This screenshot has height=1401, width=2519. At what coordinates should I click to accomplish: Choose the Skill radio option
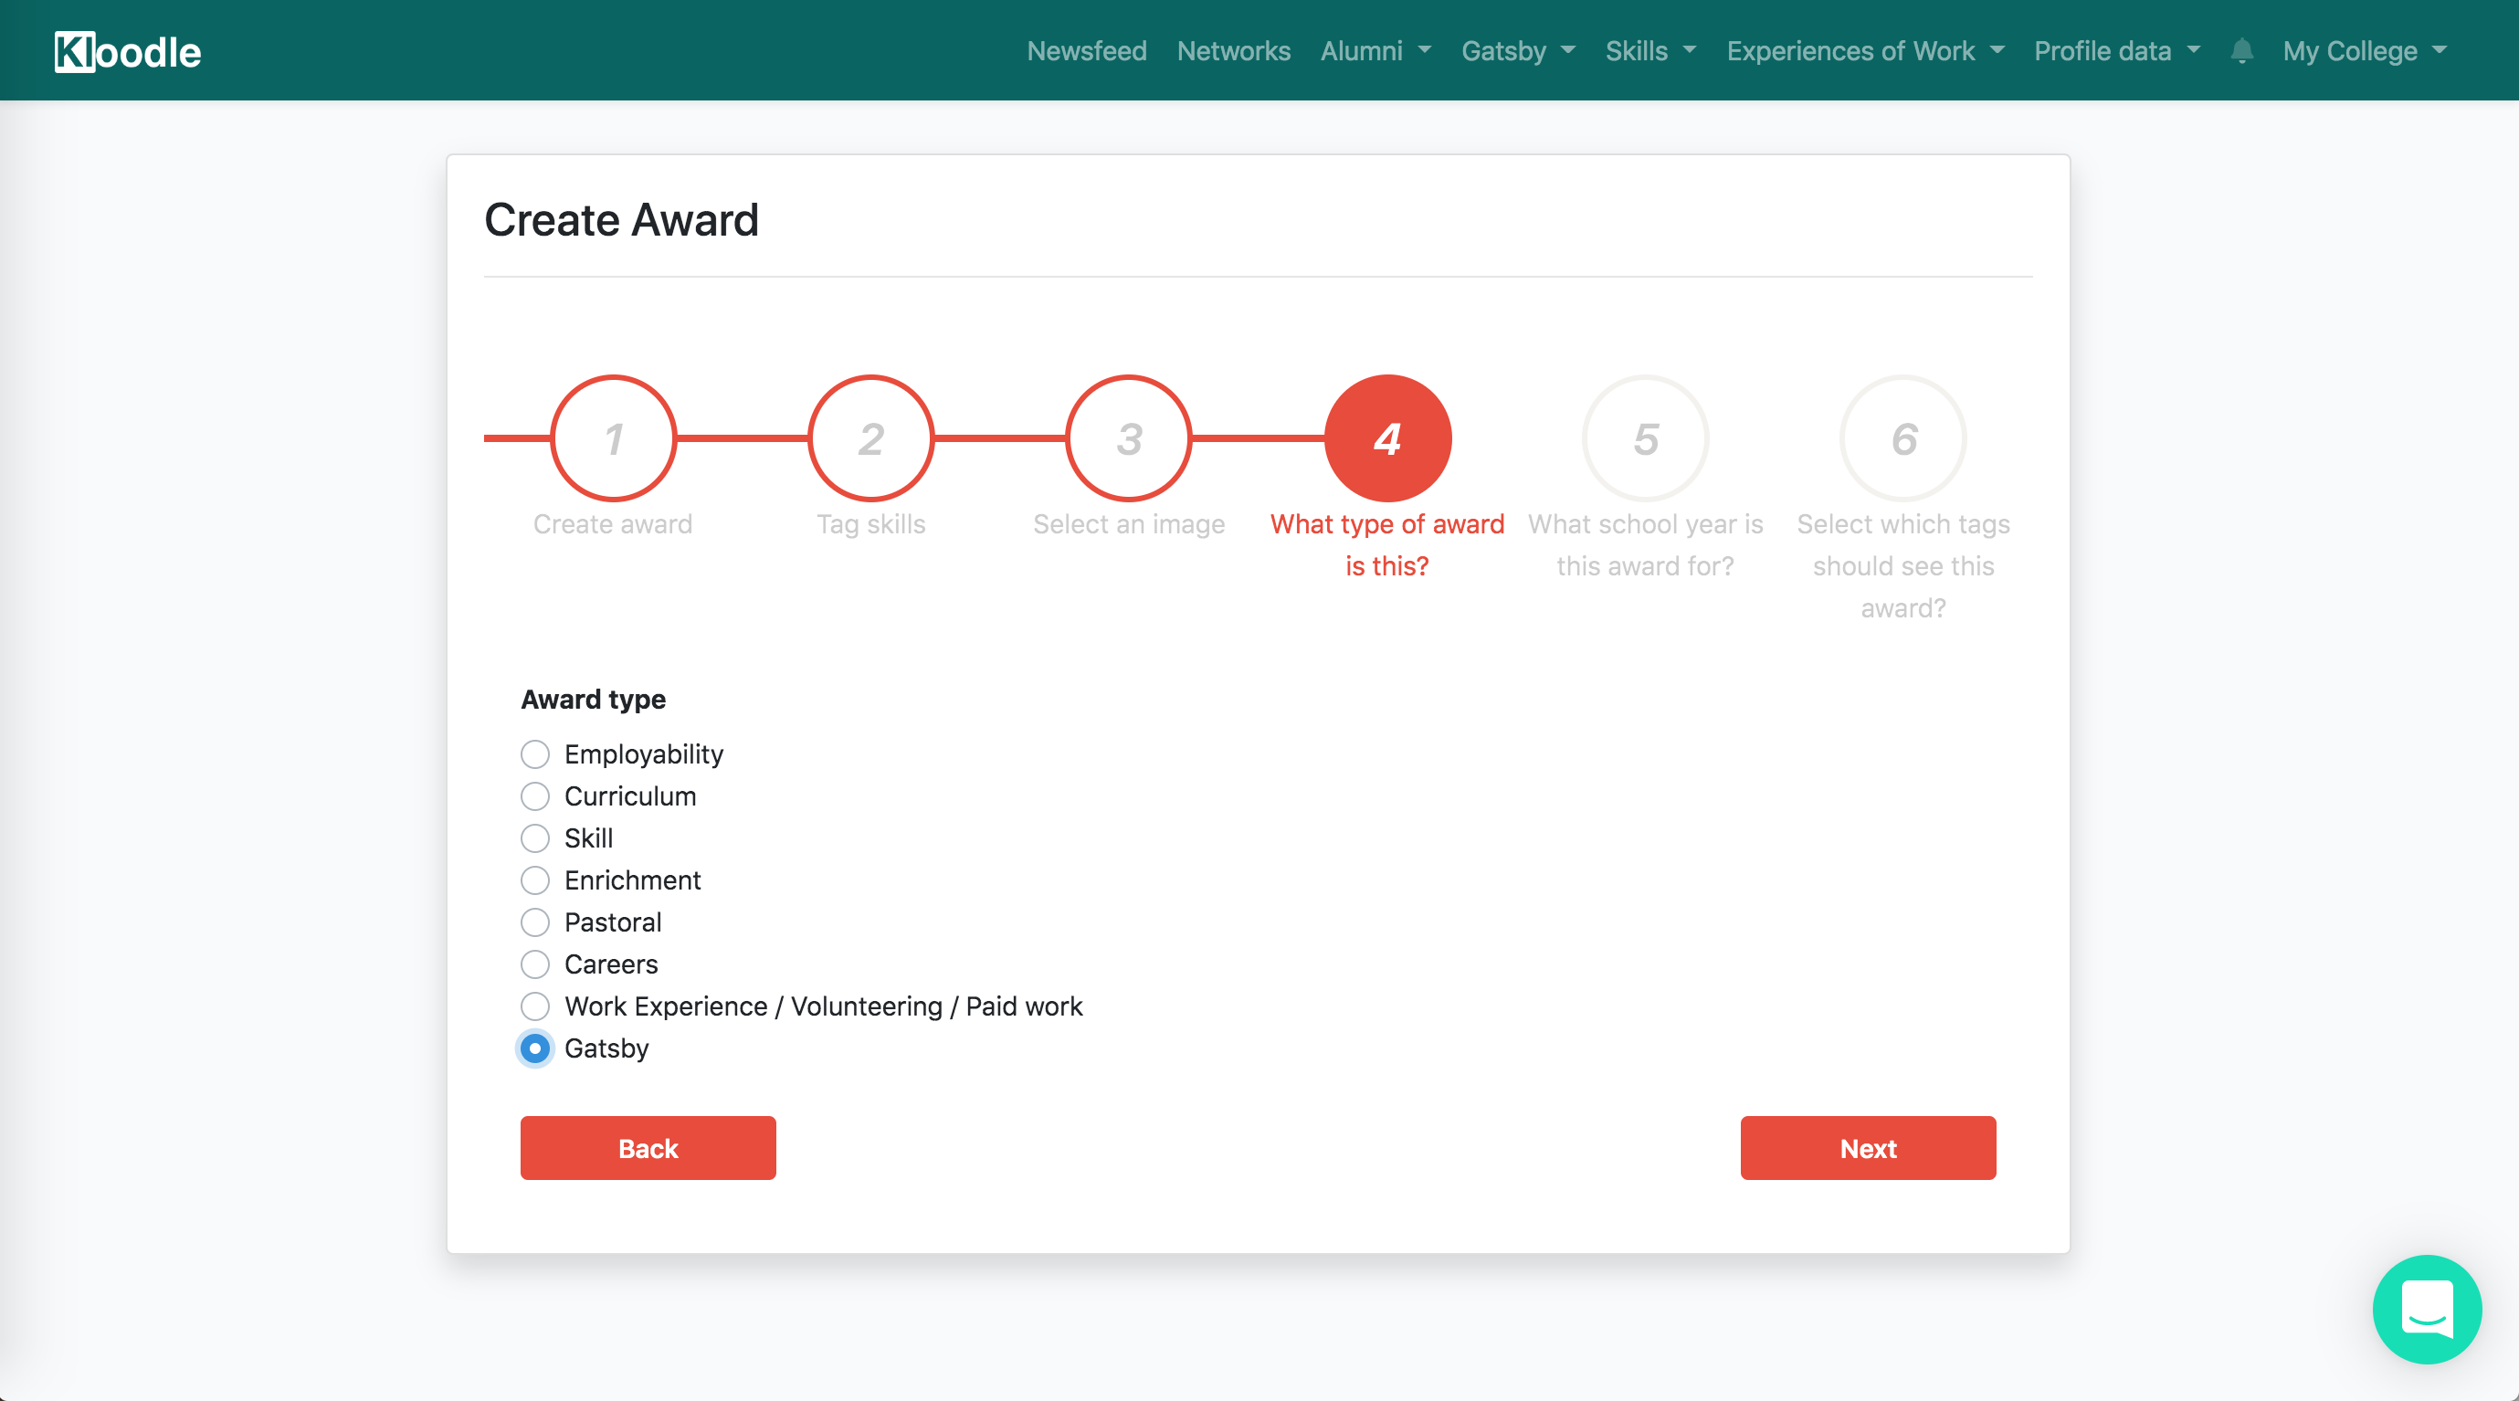tap(535, 837)
